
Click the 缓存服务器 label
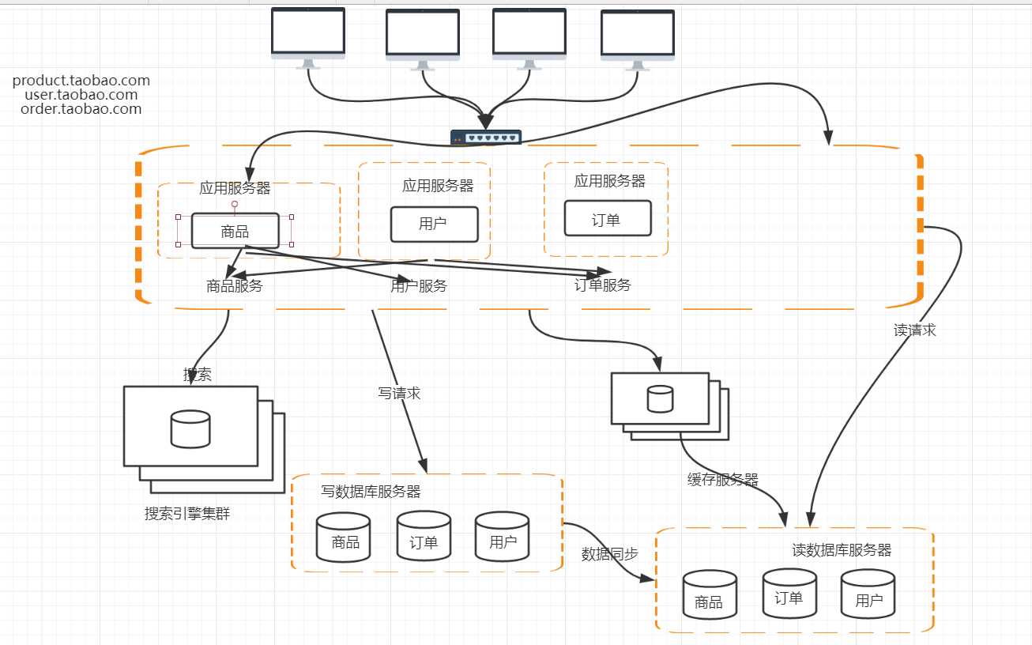723,480
